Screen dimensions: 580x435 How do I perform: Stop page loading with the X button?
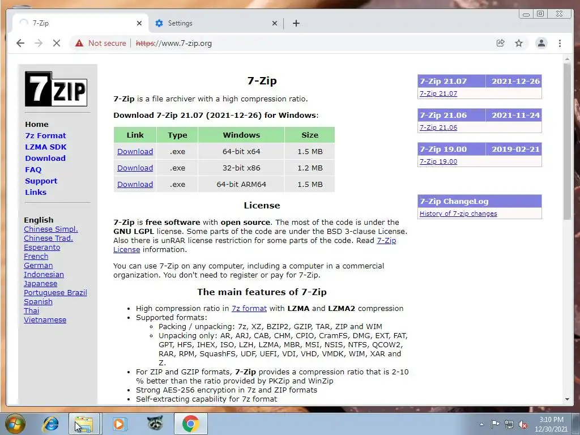click(x=57, y=43)
